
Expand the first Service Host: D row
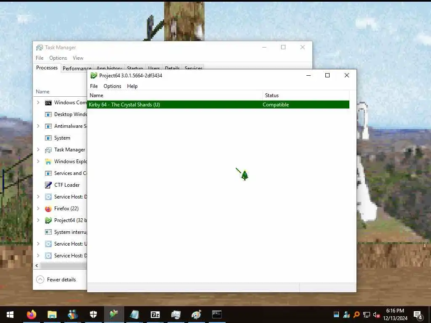tap(38, 197)
